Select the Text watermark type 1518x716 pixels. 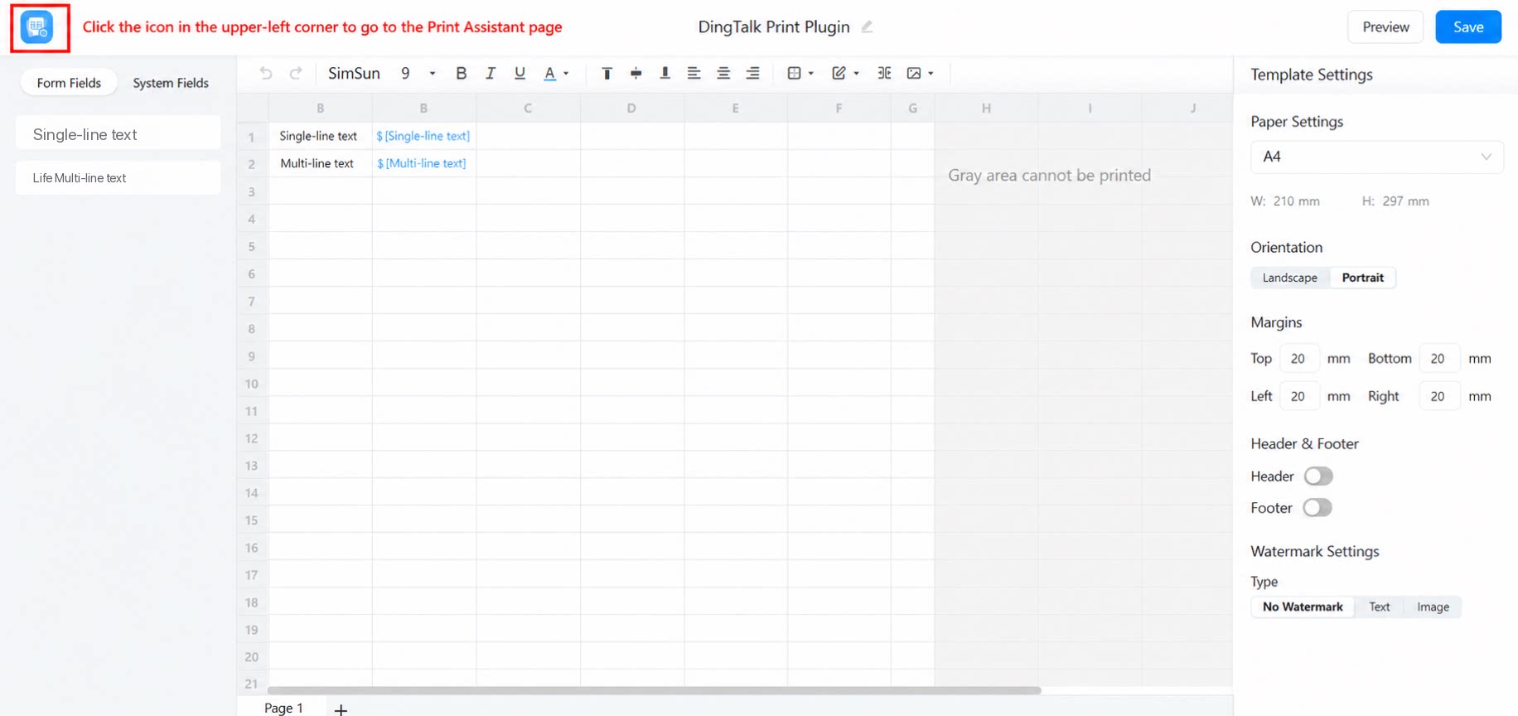click(1379, 607)
